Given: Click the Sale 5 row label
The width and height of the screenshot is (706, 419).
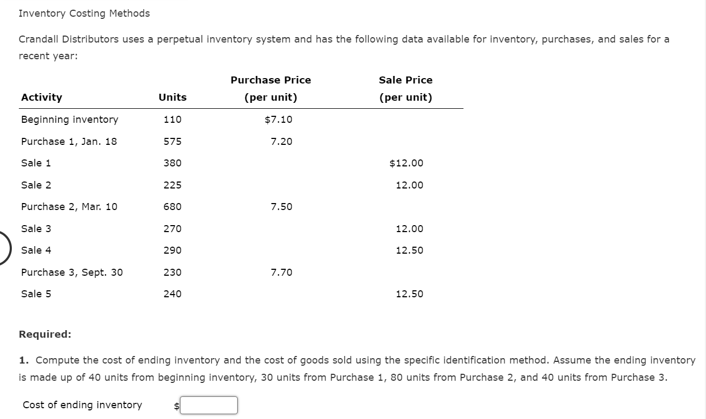Looking at the screenshot, I should coord(36,294).
